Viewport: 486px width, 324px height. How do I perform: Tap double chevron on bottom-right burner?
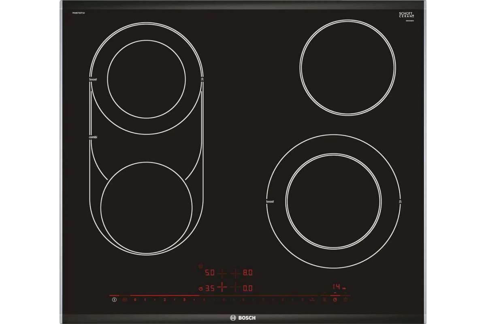coord(400,201)
